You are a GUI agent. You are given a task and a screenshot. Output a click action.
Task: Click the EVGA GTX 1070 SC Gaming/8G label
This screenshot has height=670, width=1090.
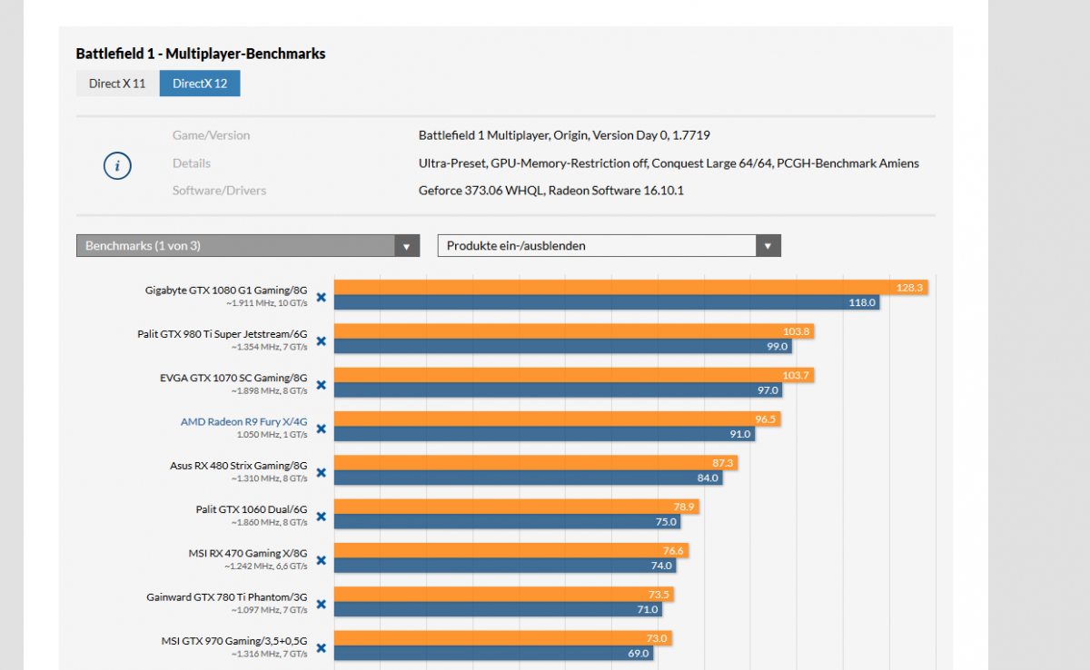pyautogui.click(x=233, y=378)
